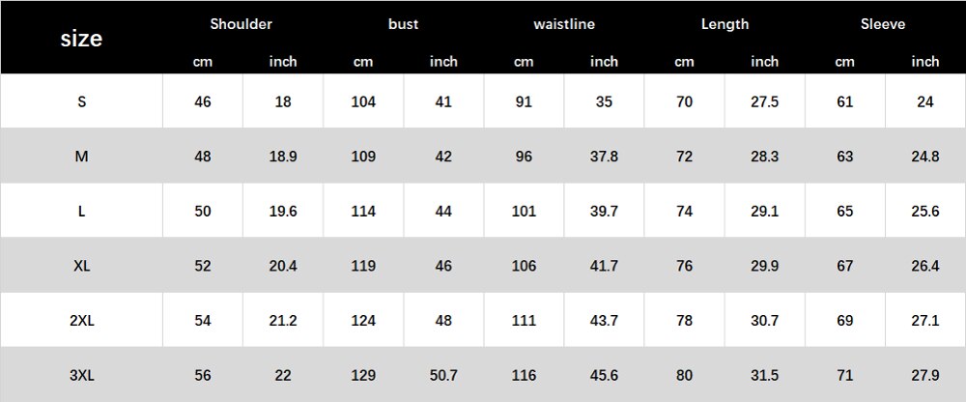
Task: Click the Shoulder column header
Action: 241,24
